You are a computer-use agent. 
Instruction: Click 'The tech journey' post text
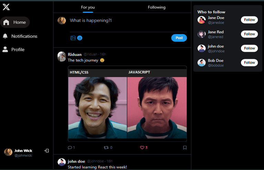tap(83, 60)
